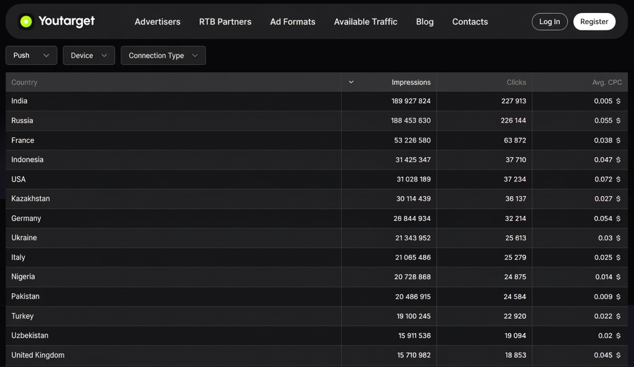Sort table by Avg. CPC header
Viewport: 634px width, 367px height.
point(607,82)
